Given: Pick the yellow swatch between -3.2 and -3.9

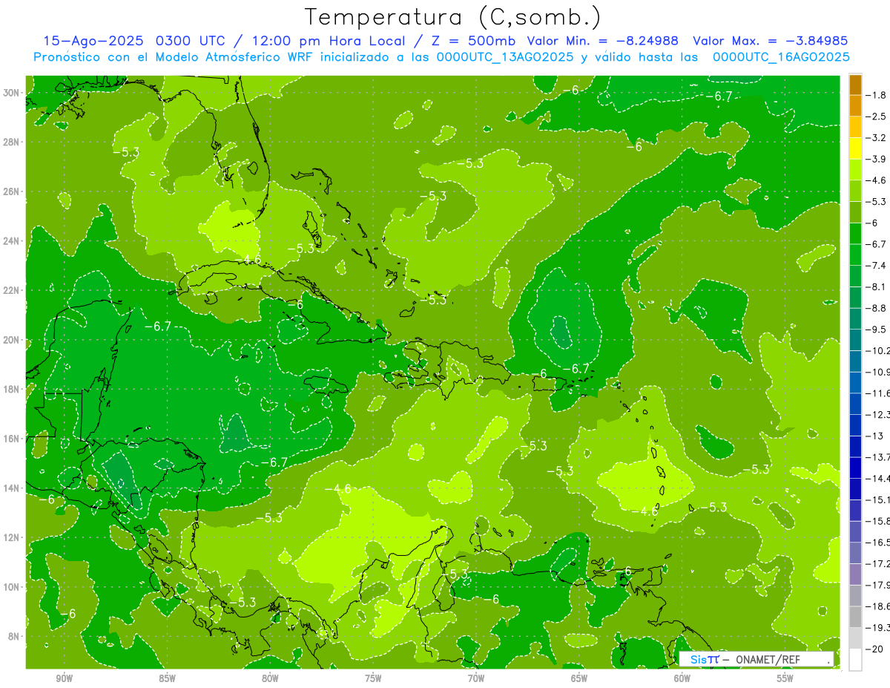Looking at the screenshot, I should click(x=855, y=148).
